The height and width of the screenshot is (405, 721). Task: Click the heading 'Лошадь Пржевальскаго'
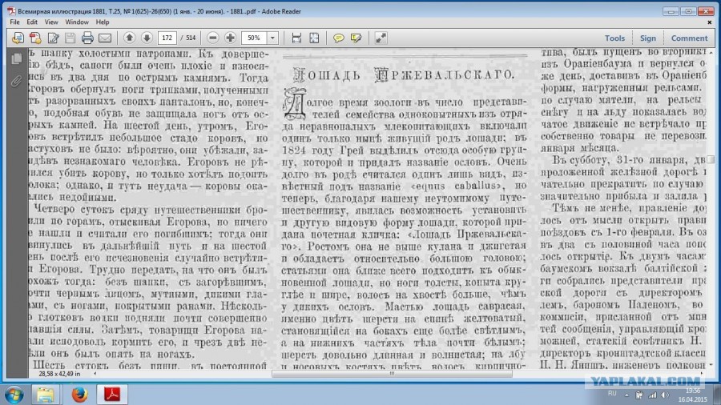click(404, 75)
